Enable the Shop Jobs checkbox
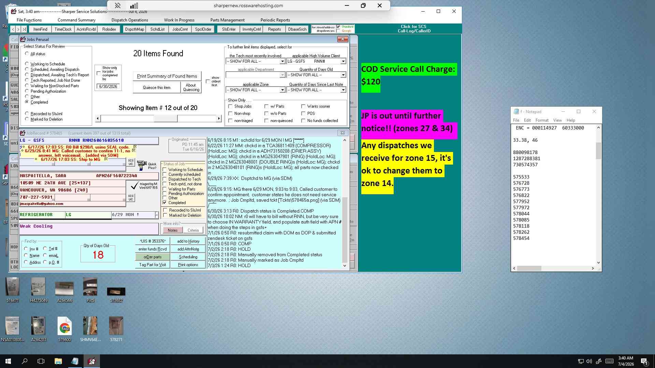Image resolution: width=655 pixels, height=368 pixels. (230, 106)
